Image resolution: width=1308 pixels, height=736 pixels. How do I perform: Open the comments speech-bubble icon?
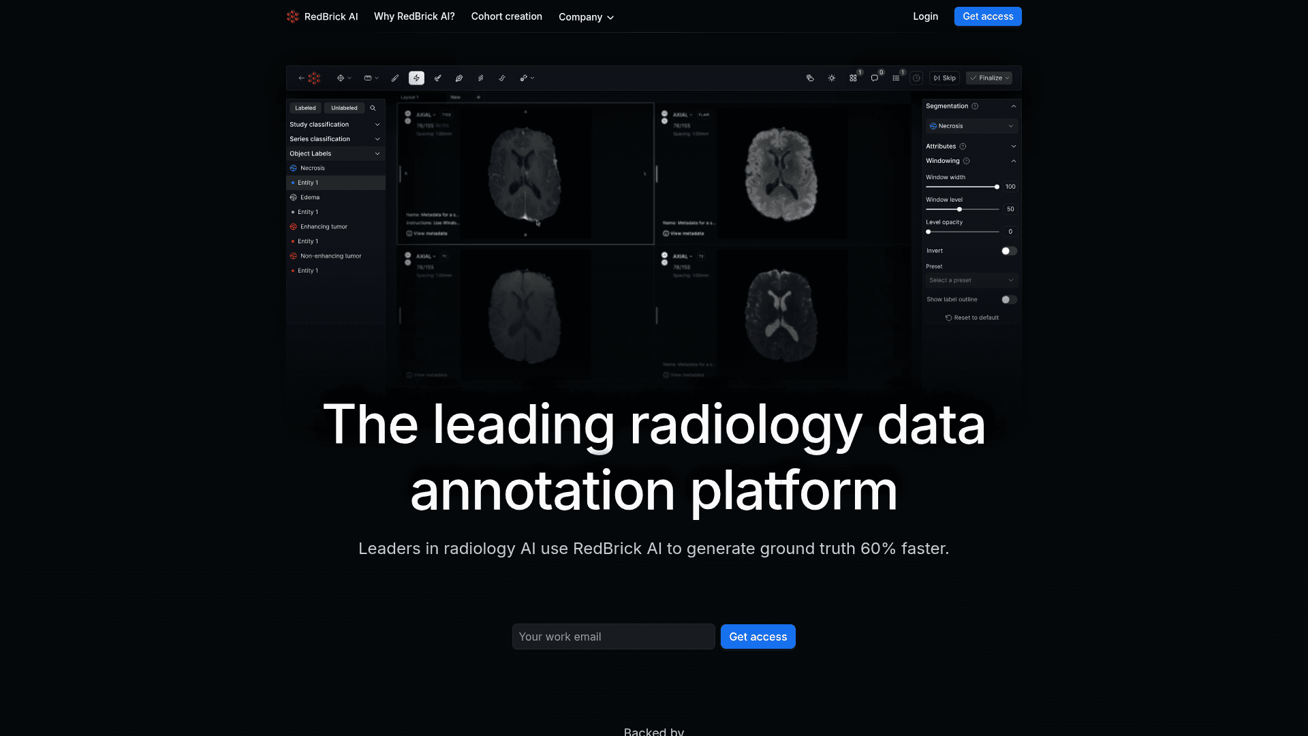coord(875,78)
